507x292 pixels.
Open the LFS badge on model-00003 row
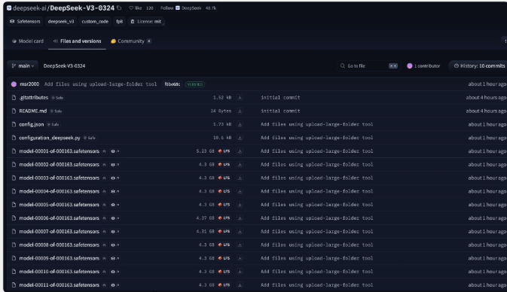pyautogui.click(x=224, y=178)
